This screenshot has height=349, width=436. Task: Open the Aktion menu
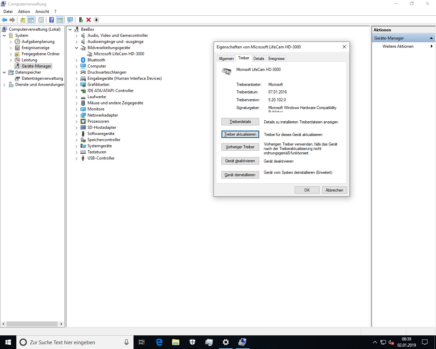tap(24, 12)
